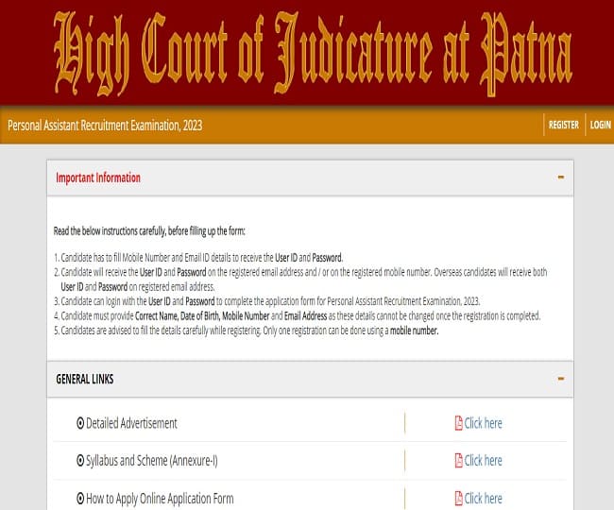614x510 pixels.
Task: Click PDF icon in Syllabus and Scheme row
Action: click(459, 461)
